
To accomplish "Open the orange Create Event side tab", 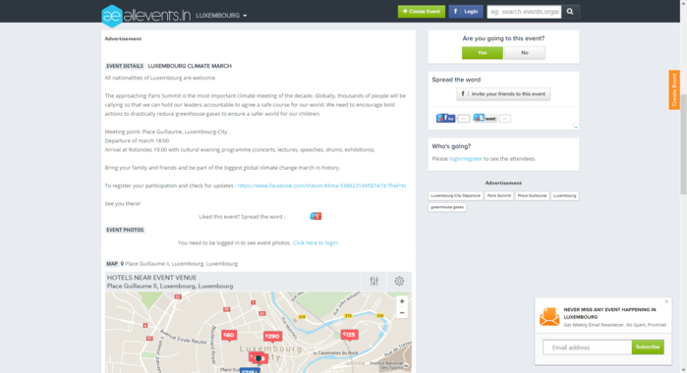I will click(x=674, y=89).
